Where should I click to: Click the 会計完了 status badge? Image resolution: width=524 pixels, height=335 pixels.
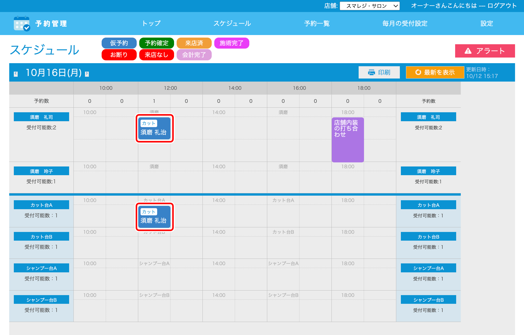194,55
